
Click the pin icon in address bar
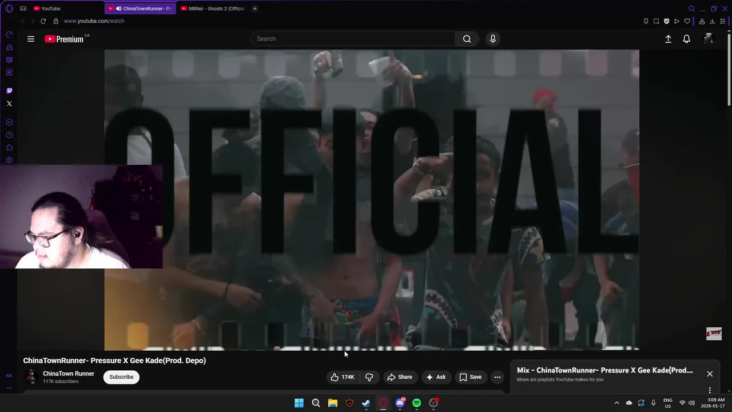point(646,21)
